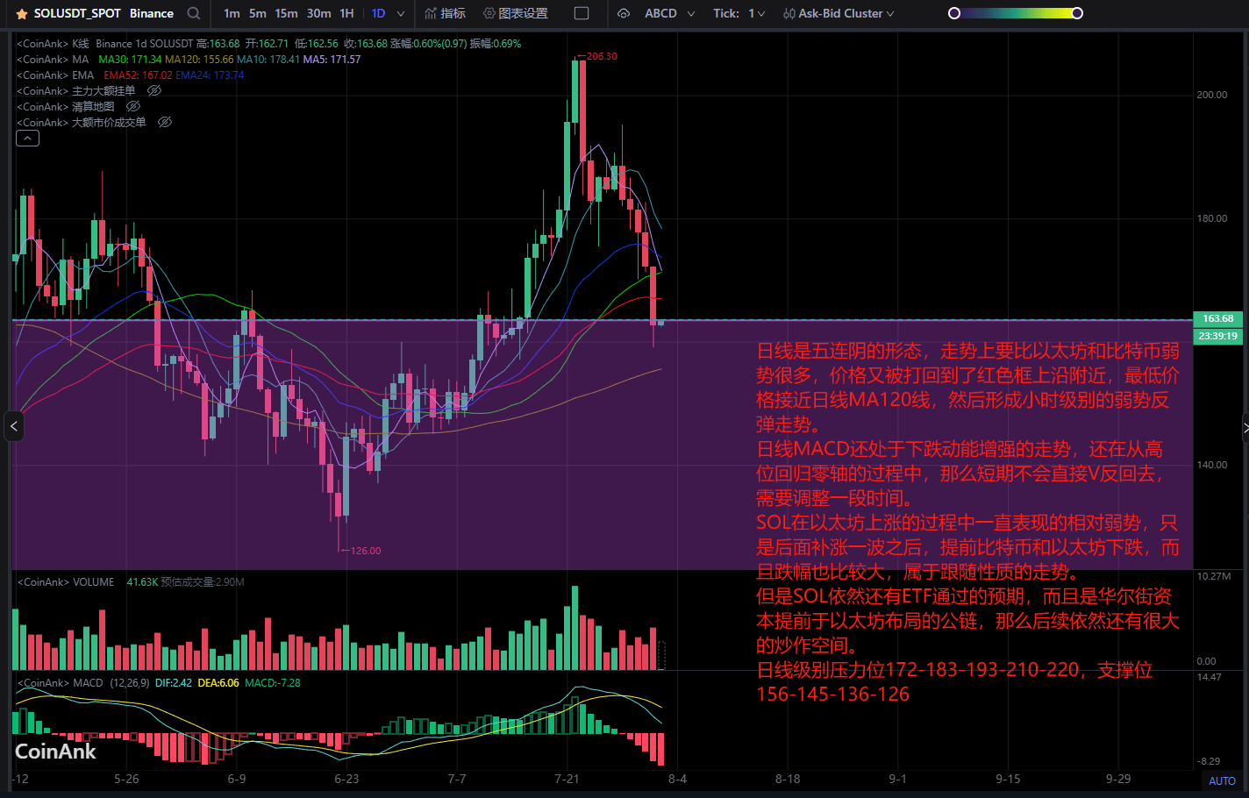The height and width of the screenshot is (798, 1249).
Task: Click the EMA52: 167.02 value
Action: pos(138,75)
